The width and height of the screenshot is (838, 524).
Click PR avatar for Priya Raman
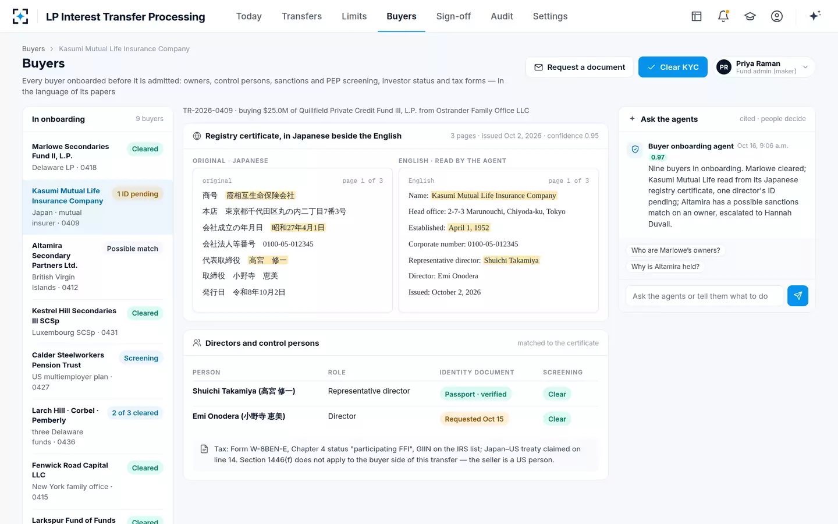pos(724,67)
